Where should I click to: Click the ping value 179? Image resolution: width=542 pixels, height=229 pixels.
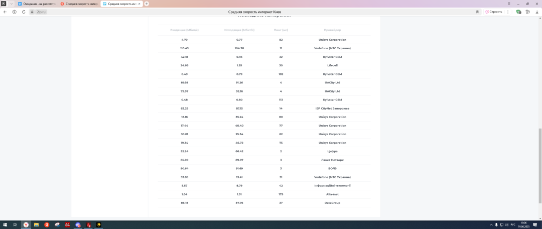281,194
